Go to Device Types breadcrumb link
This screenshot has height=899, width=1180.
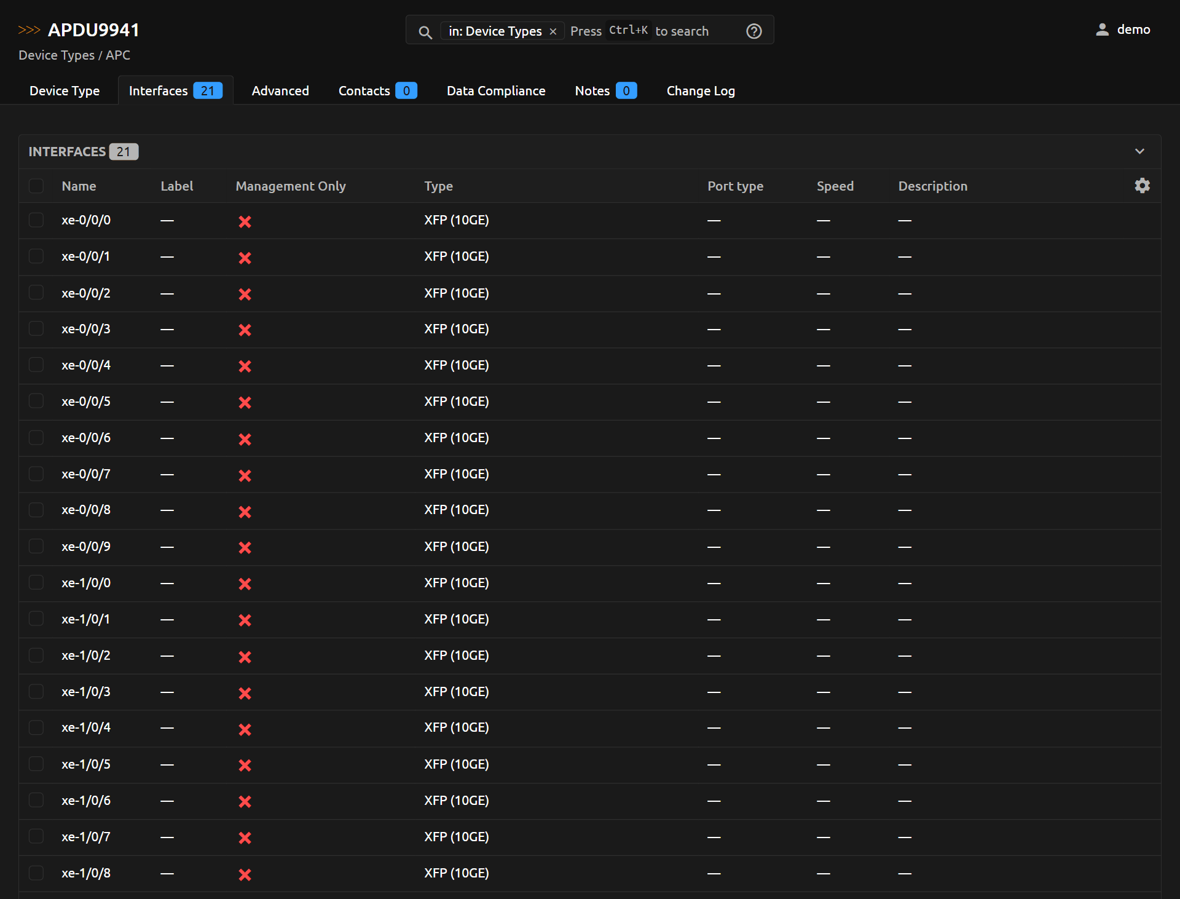tap(57, 55)
